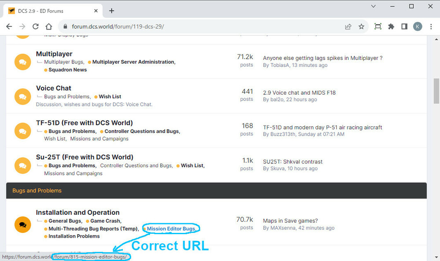Open Voice Chat Wish List subforum

110,96
